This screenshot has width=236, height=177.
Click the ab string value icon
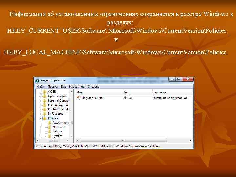tap(78, 98)
